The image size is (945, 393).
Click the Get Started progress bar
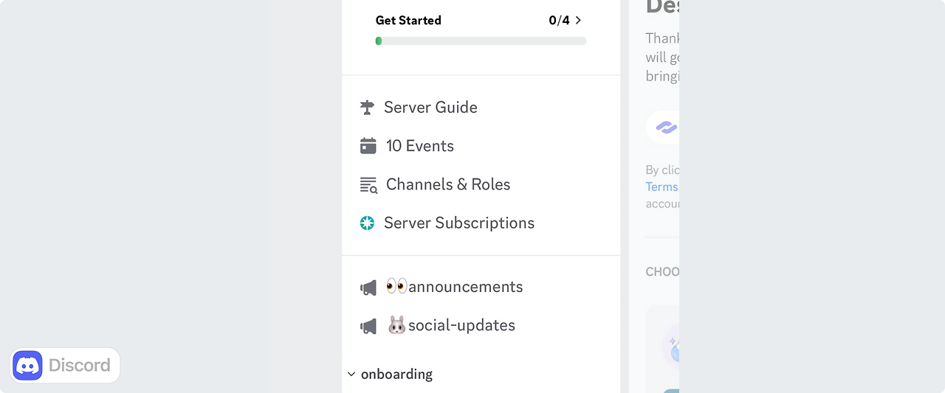(x=481, y=41)
